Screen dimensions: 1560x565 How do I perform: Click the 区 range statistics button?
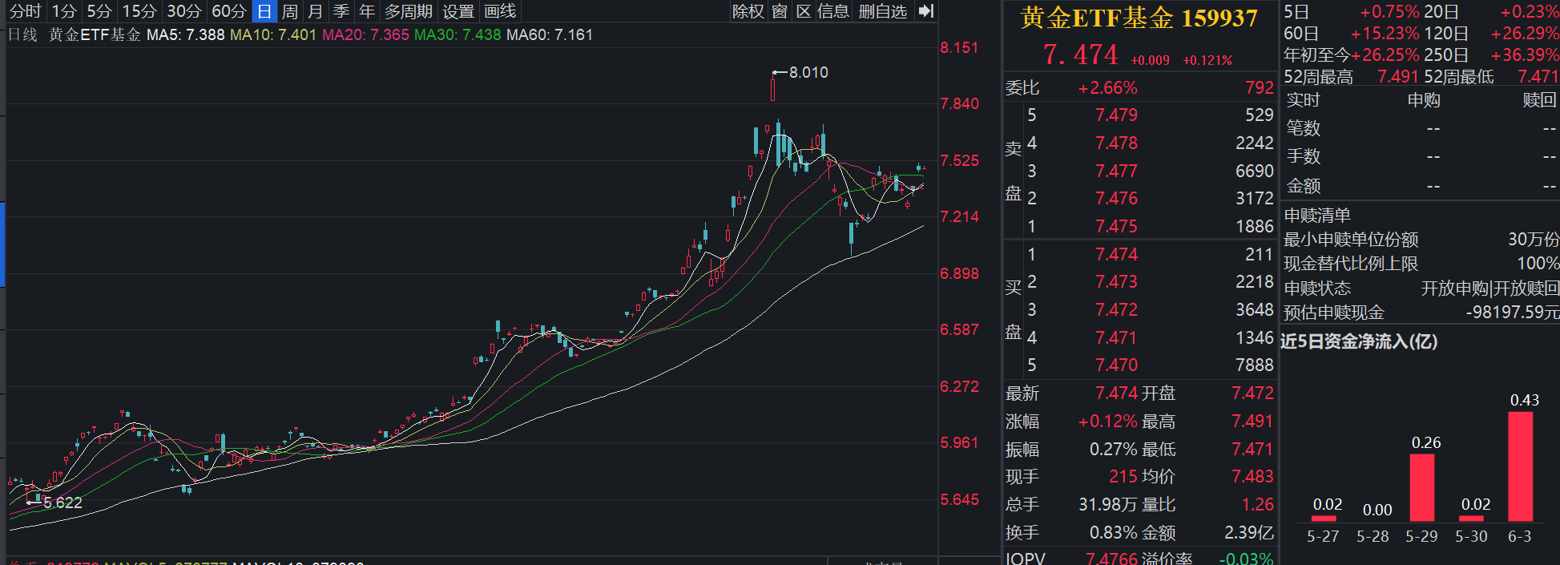804,11
